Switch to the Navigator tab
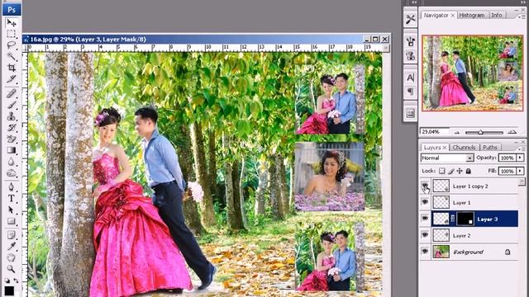Image resolution: width=529 pixels, height=297 pixels. pyautogui.click(x=436, y=15)
